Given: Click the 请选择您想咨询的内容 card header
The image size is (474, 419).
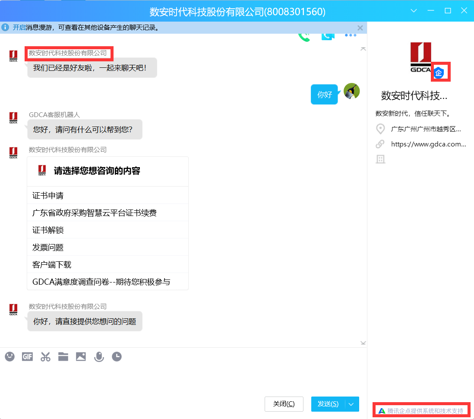Looking at the screenshot, I should (x=107, y=171).
